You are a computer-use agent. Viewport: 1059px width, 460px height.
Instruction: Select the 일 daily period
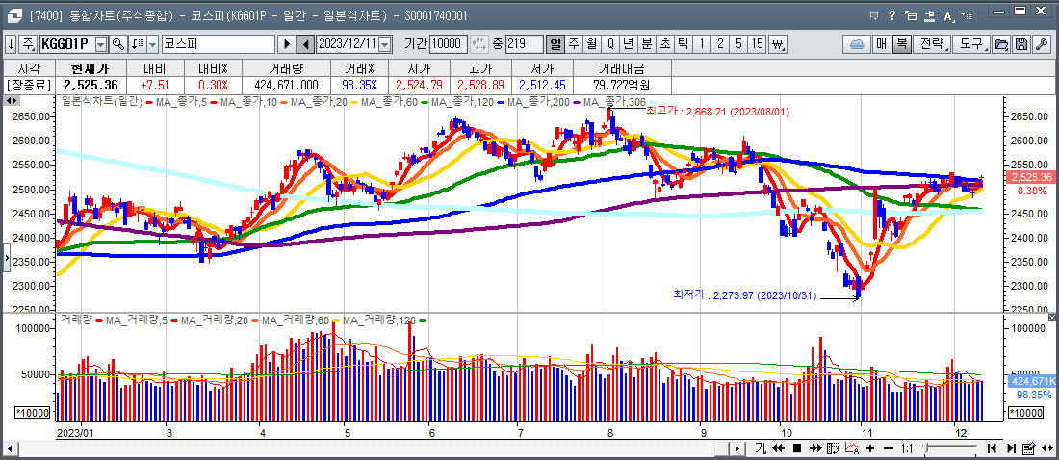coord(555,44)
